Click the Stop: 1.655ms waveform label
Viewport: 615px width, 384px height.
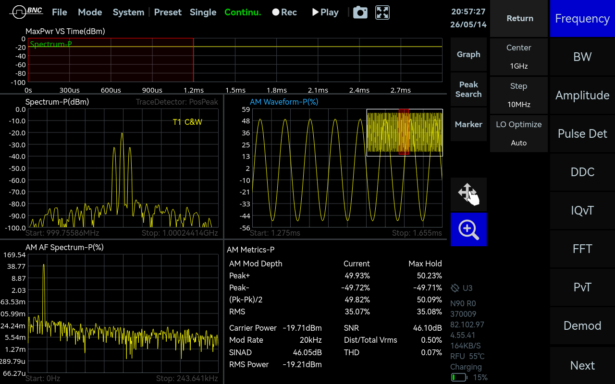[x=417, y=233]
